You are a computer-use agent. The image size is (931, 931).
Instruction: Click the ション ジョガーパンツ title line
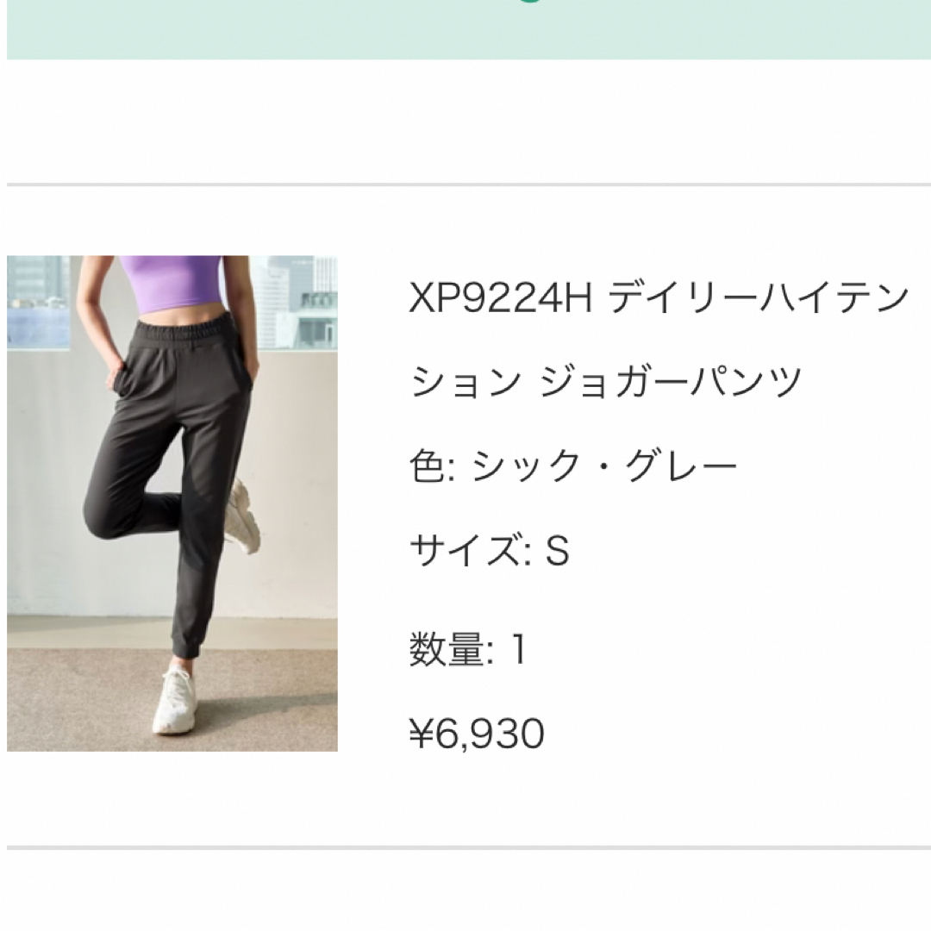(x=606, y=381)
